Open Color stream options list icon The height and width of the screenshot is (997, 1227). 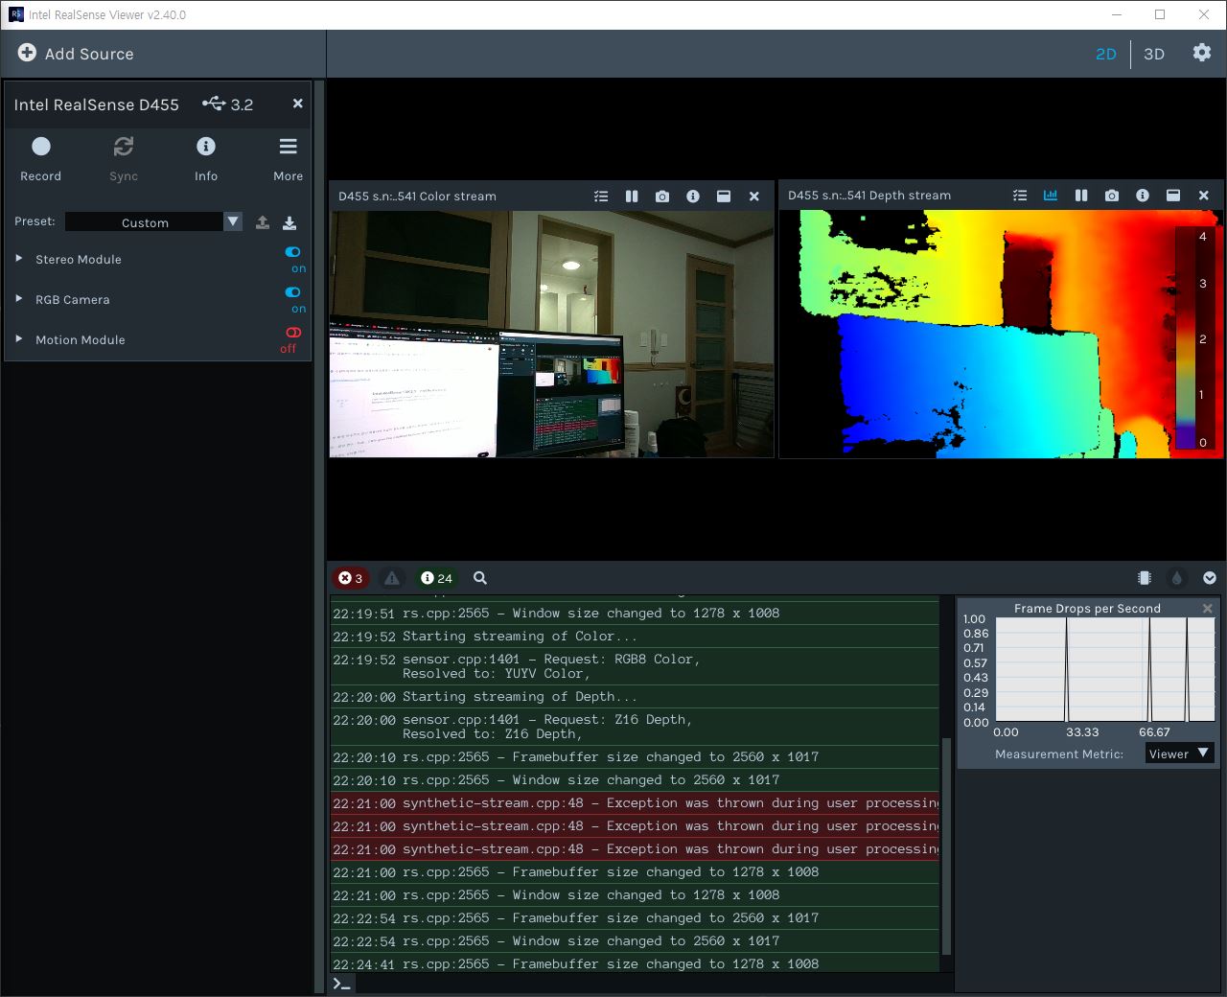pyautogui.click(x=601, y=196)
